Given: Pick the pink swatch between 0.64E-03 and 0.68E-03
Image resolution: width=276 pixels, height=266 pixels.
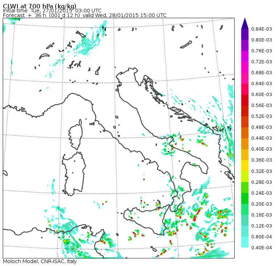Looking at the screenshot, I should point(245,78).
